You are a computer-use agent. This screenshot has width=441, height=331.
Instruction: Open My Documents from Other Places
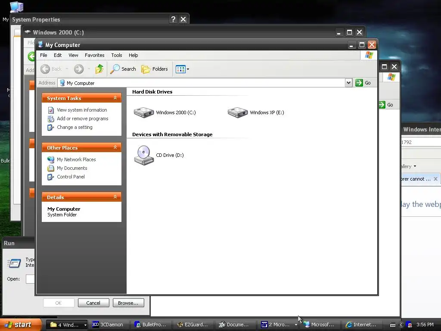click(x=72, y=169)
